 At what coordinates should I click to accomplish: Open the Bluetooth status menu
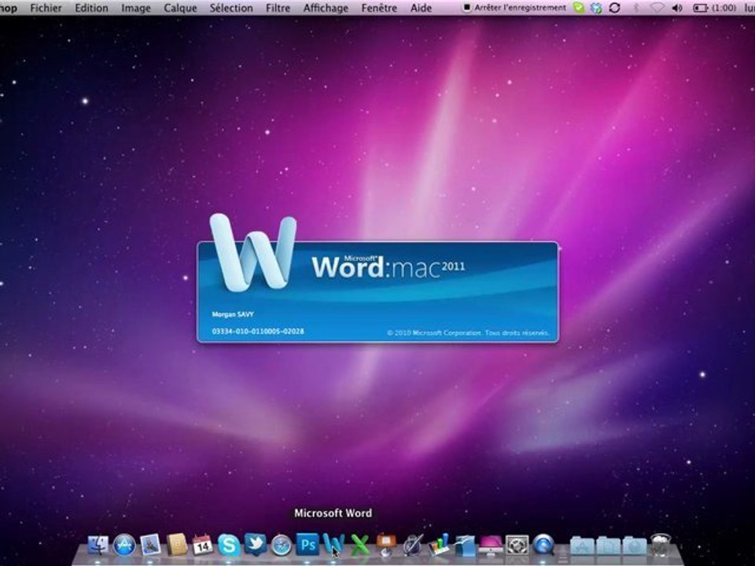click(636, 8)
